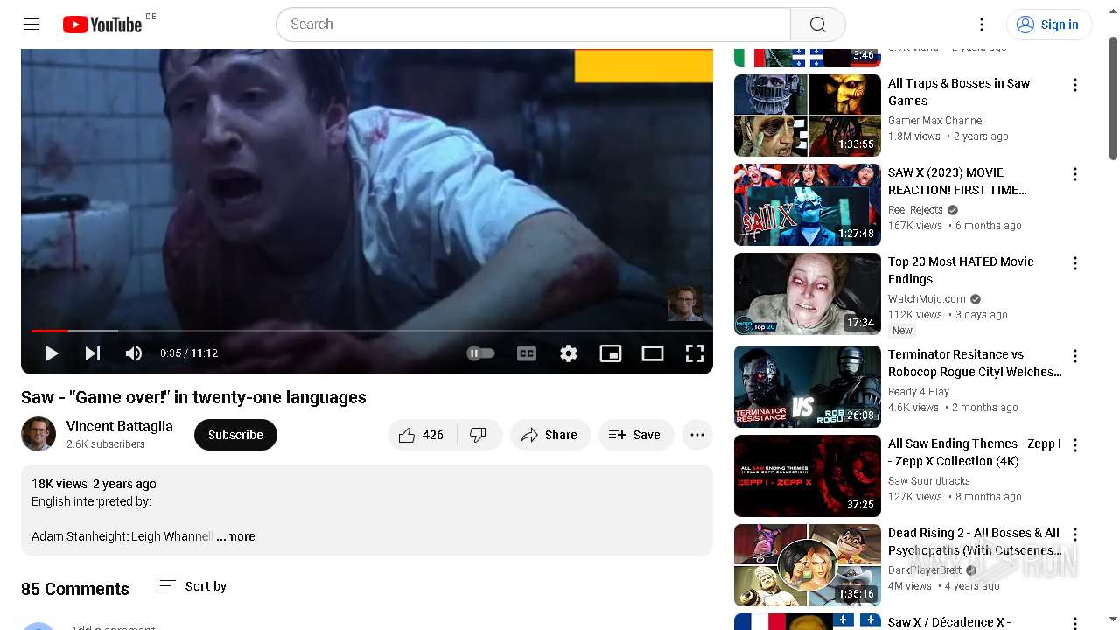
Task: Expand the description with ...more
Action: click(236, 536)
